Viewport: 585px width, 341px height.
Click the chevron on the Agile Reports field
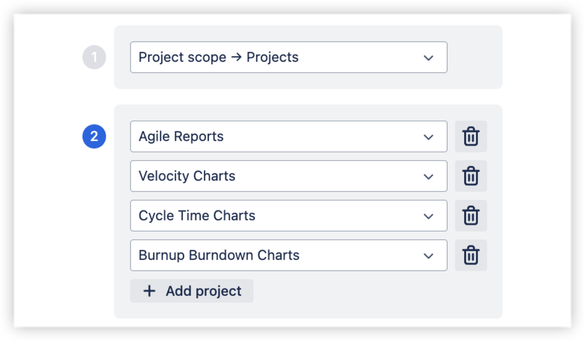coord(428,136)
